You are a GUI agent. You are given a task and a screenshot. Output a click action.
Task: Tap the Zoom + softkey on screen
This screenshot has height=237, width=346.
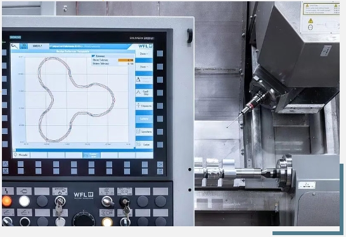point(144,54)
